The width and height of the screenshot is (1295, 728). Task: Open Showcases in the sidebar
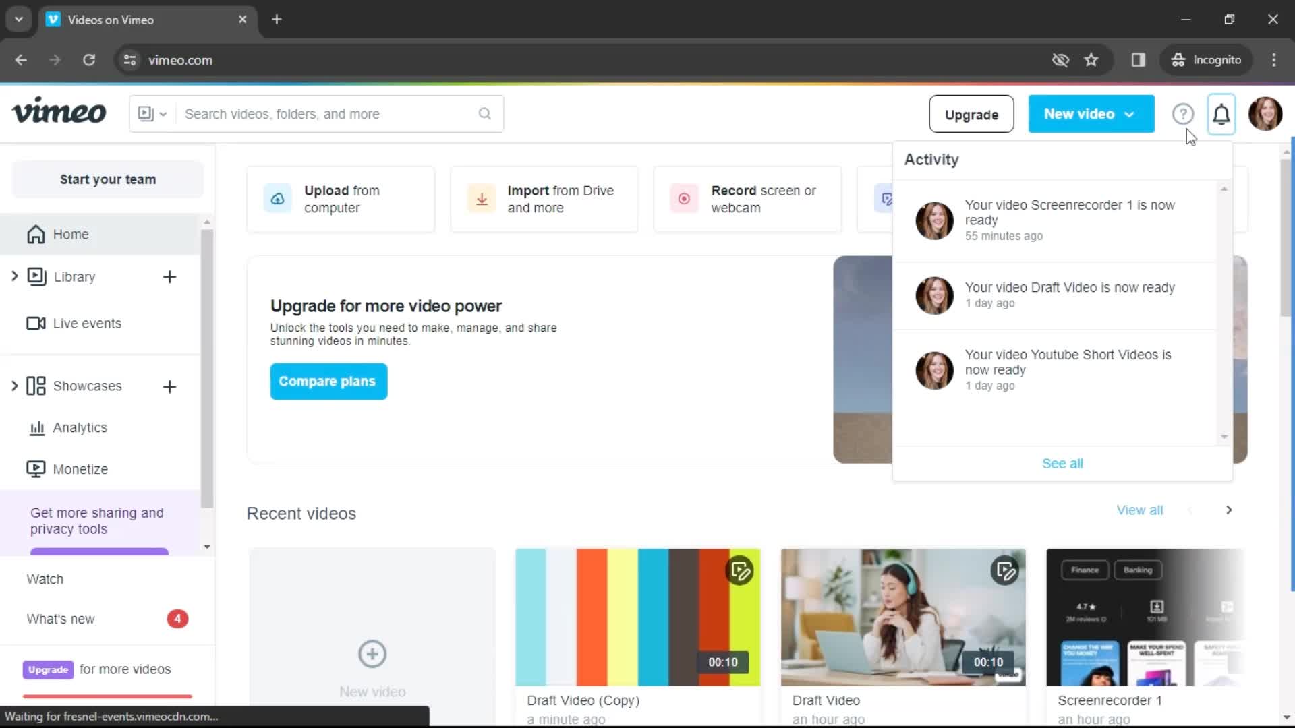(x=74, y=386)
